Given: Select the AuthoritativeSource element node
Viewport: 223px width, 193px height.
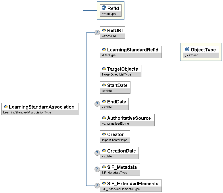Looking at the screenshot, I should click(127, 118).
